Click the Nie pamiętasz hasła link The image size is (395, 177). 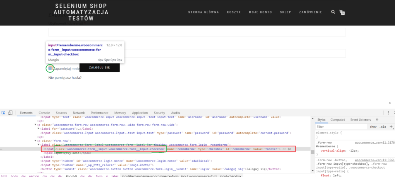pyautogui.click(x=65, y=78)
